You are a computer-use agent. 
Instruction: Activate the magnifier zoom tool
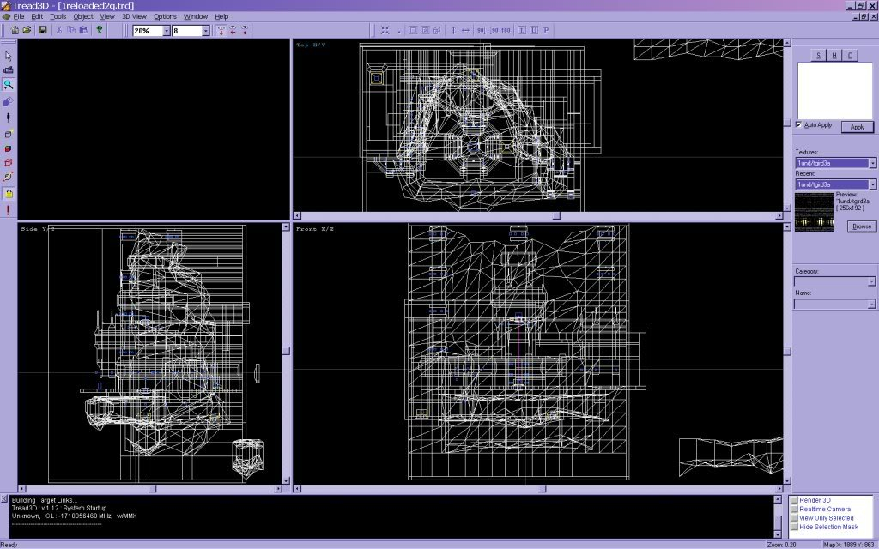(9, 84)
